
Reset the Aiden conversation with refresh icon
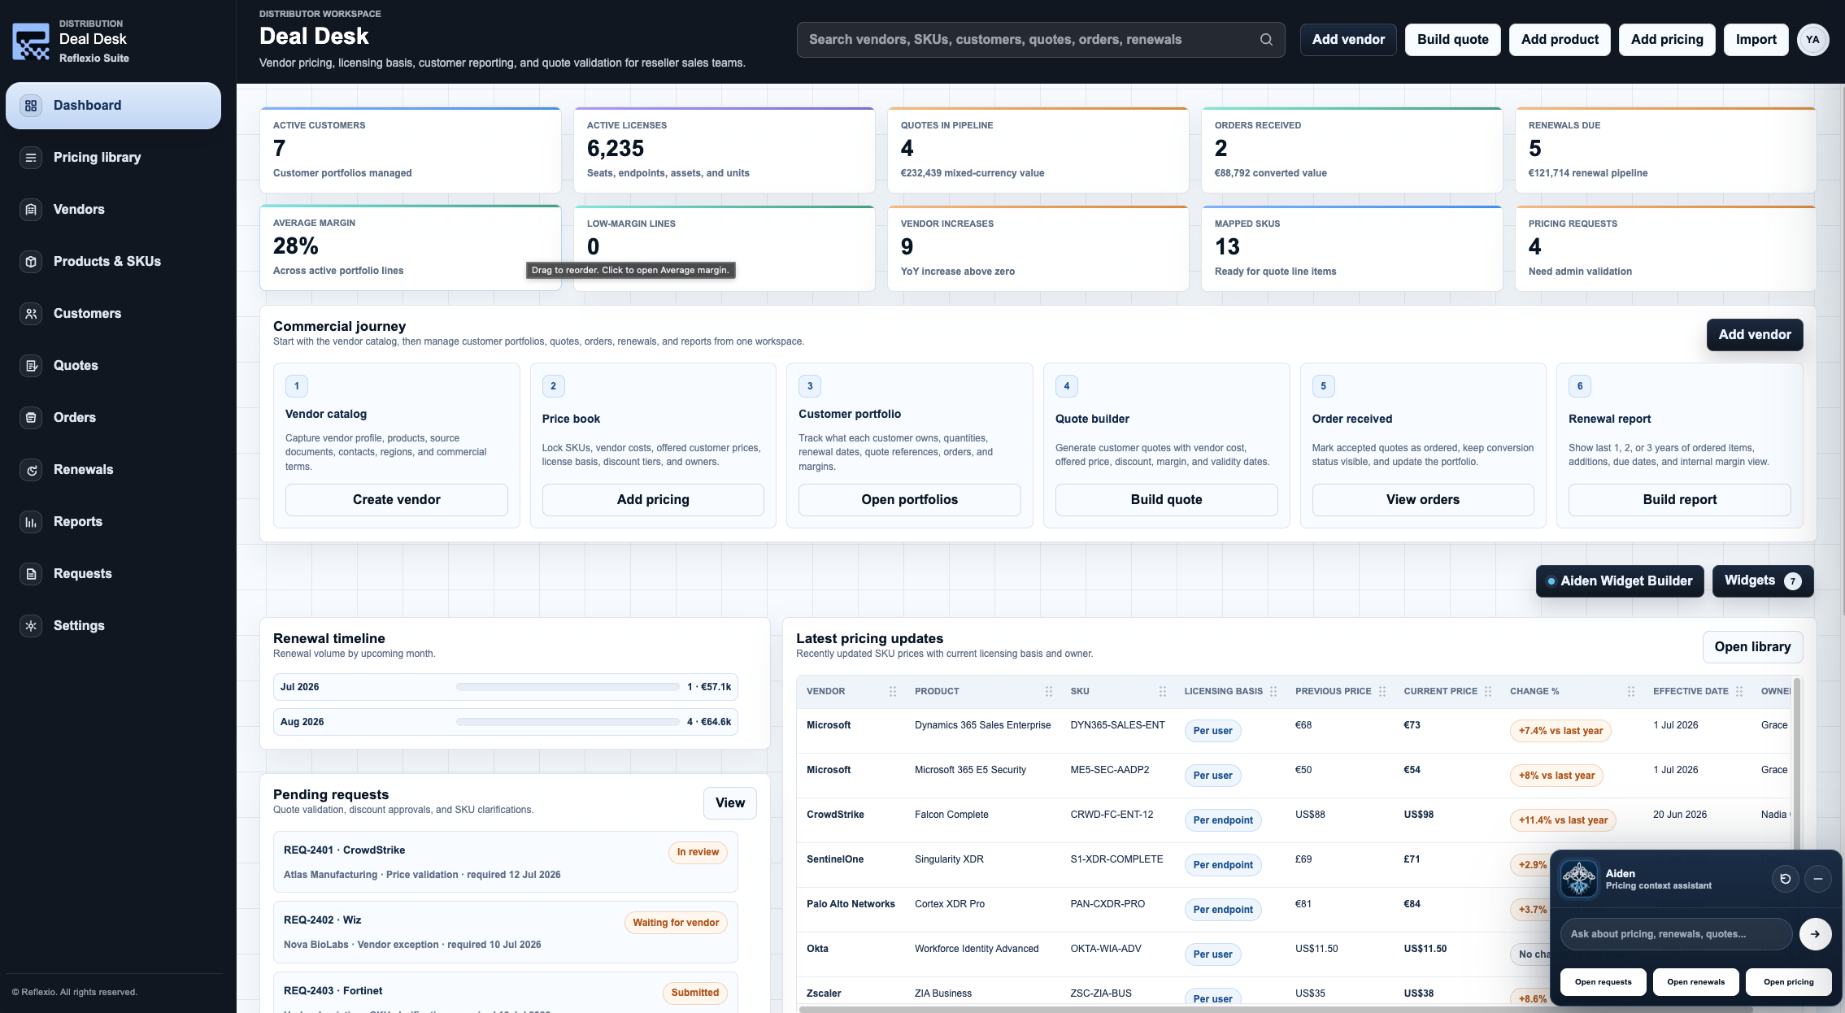(1785, 879)
